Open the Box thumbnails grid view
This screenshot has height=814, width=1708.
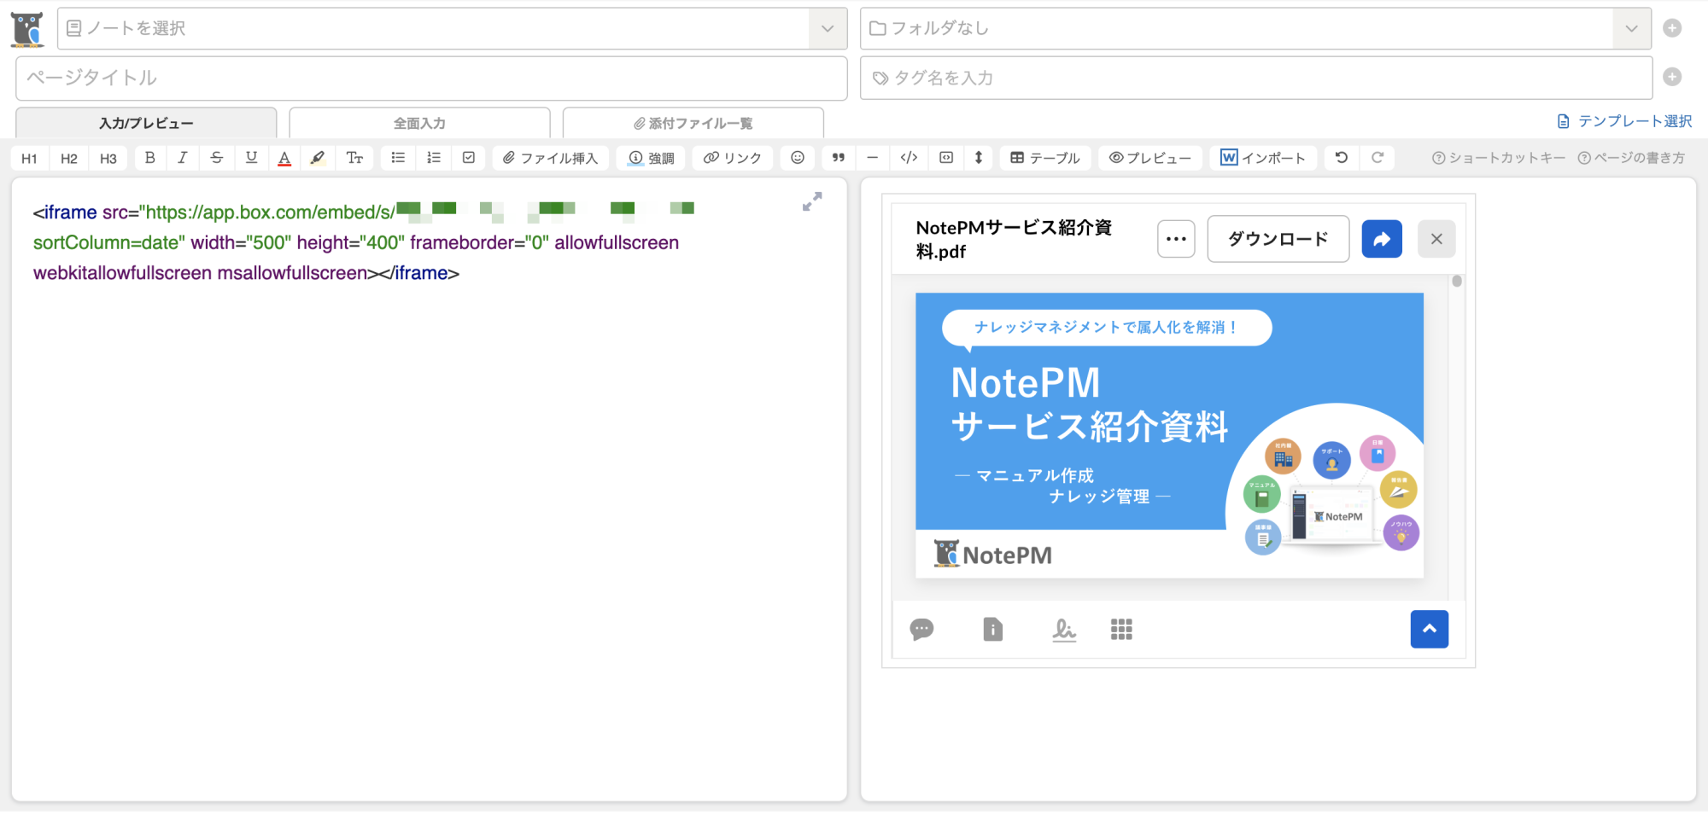click(1121, 630)
